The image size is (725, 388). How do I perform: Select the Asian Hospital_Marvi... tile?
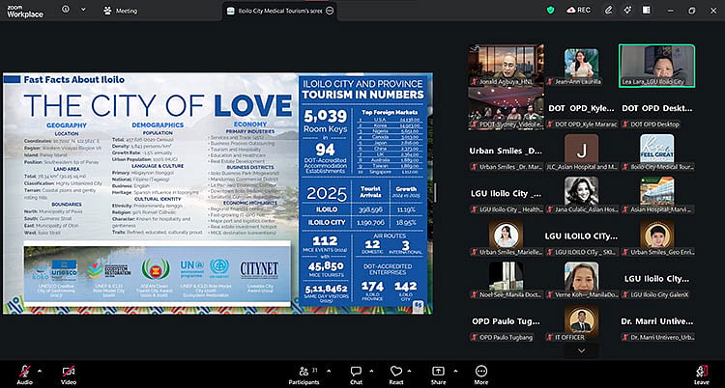(x=656, y=194)
